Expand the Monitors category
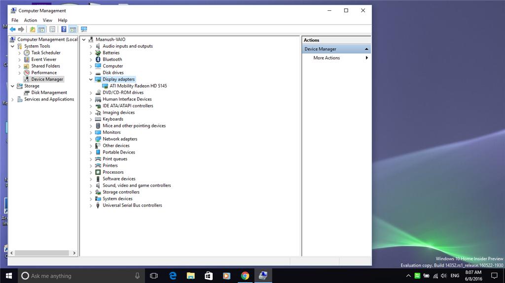 (91, 132)
